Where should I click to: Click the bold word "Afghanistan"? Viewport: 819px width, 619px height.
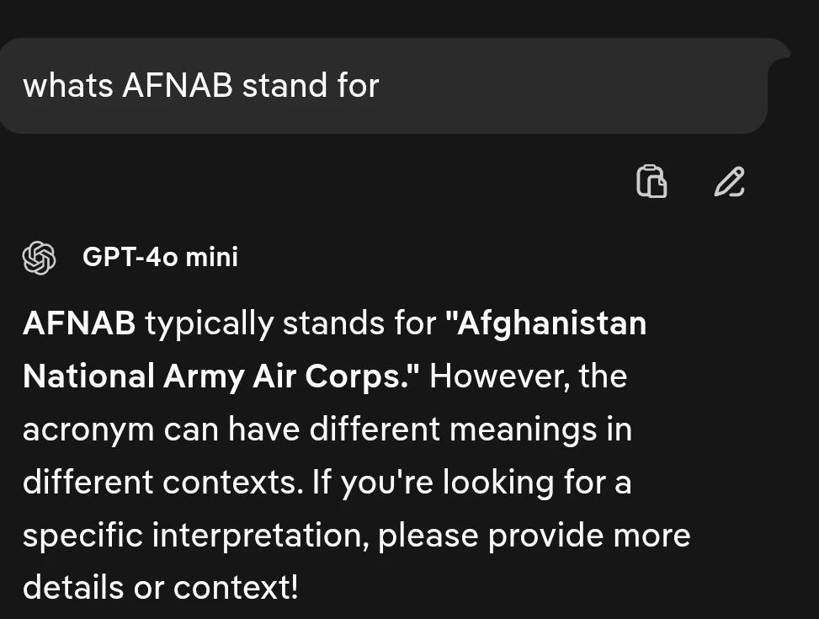[x=551, y=323]
